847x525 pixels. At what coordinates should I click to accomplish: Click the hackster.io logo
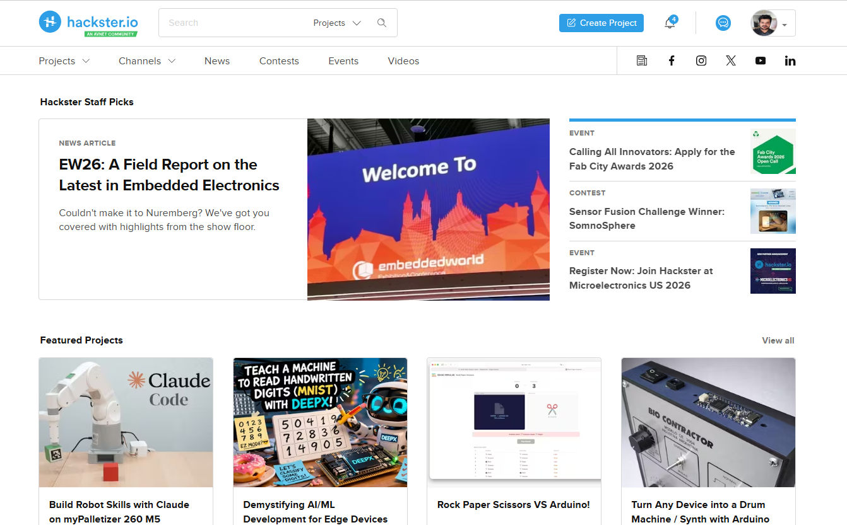point(88,23)
